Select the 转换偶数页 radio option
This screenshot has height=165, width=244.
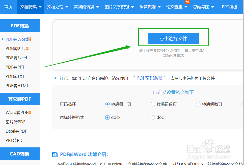pyautogui.click(x=198, y=104)
